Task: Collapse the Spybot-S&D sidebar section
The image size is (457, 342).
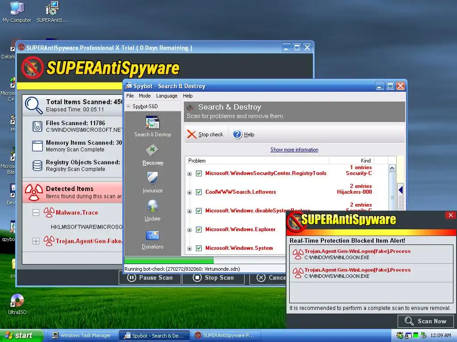Action: tap(128, 106)
